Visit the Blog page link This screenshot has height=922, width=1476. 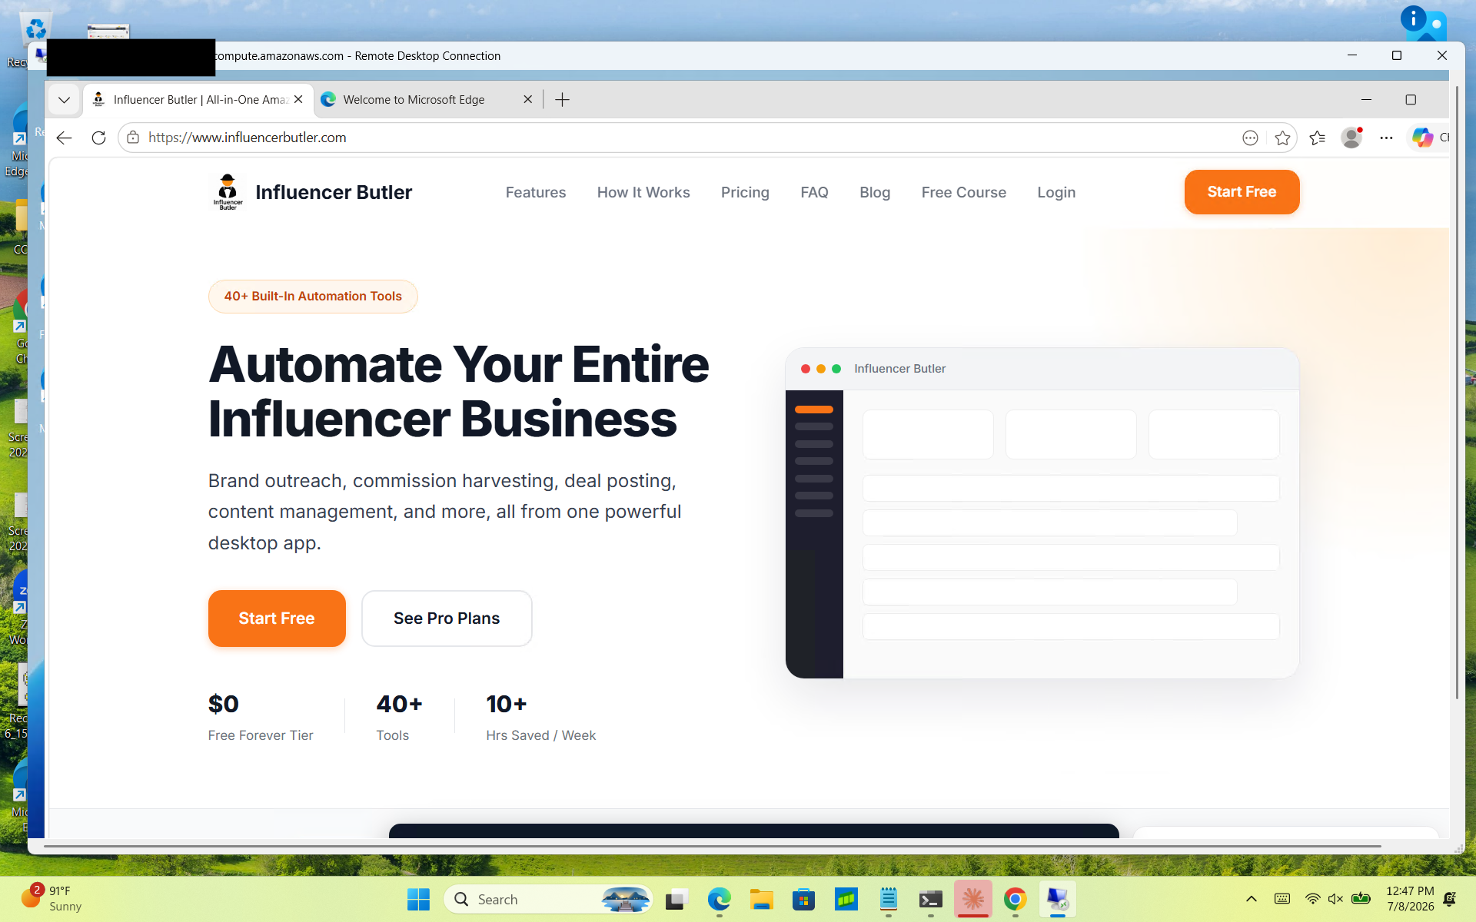875,193
